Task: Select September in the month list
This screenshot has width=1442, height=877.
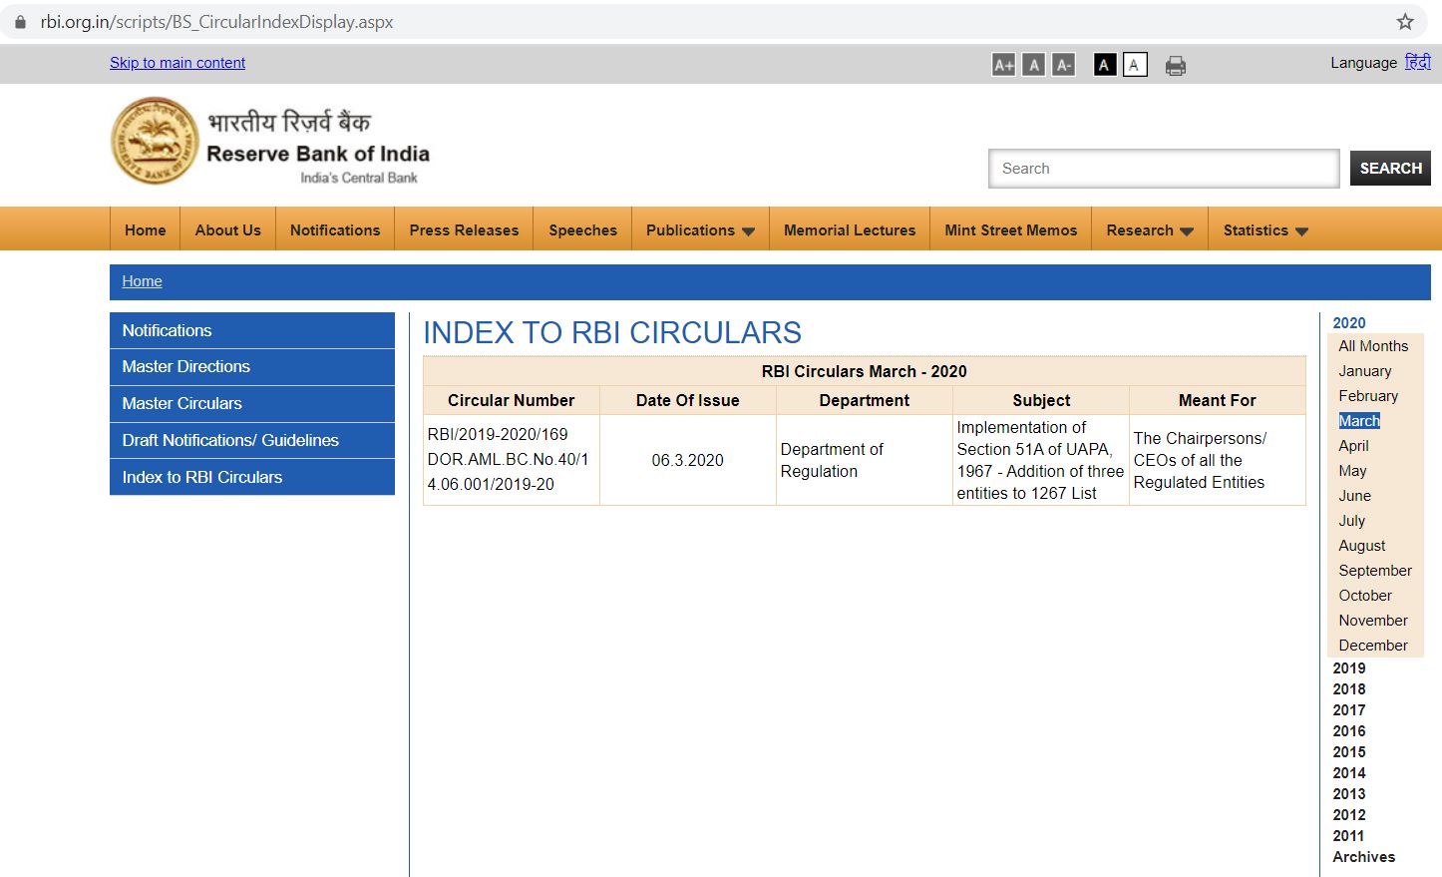Action: point(1375,571)
